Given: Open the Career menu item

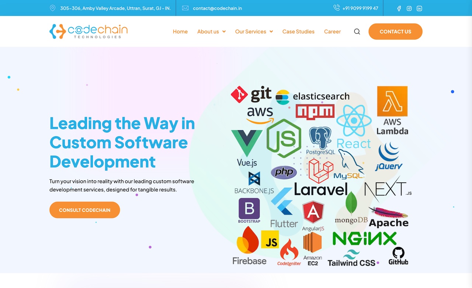Looking at the screenshot, I should (332, 32).
